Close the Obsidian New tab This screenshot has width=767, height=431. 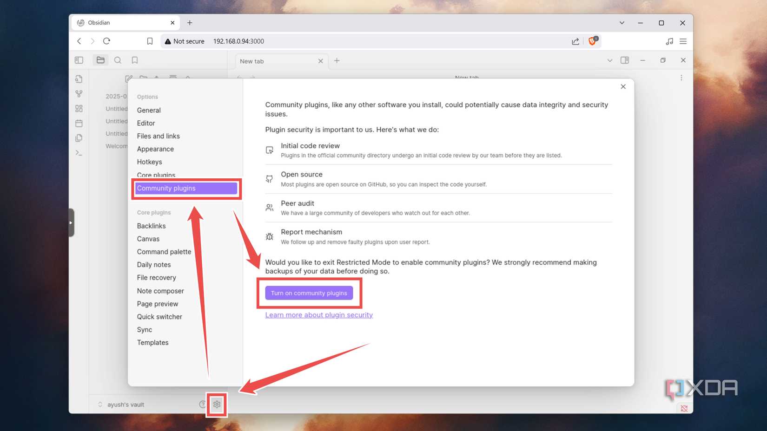click(x=320, y=61)
